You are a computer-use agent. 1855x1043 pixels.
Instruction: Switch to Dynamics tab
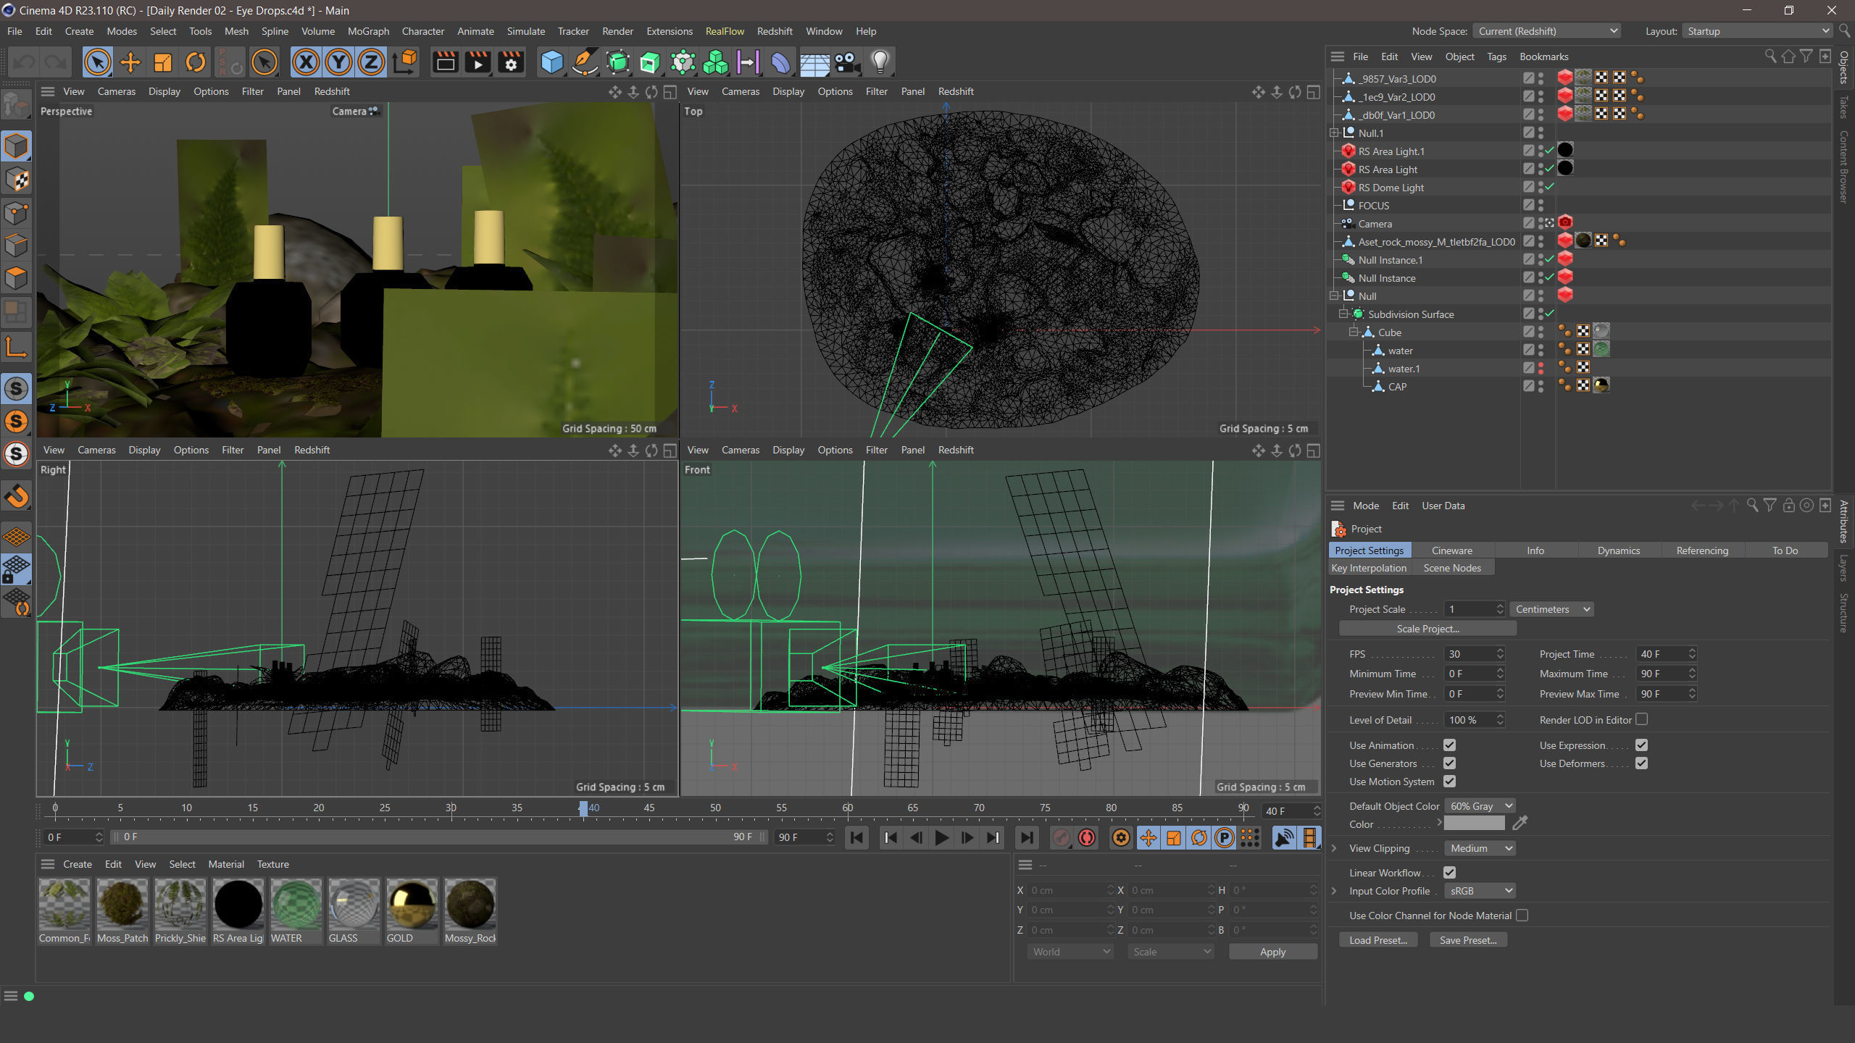point(1618,550)
